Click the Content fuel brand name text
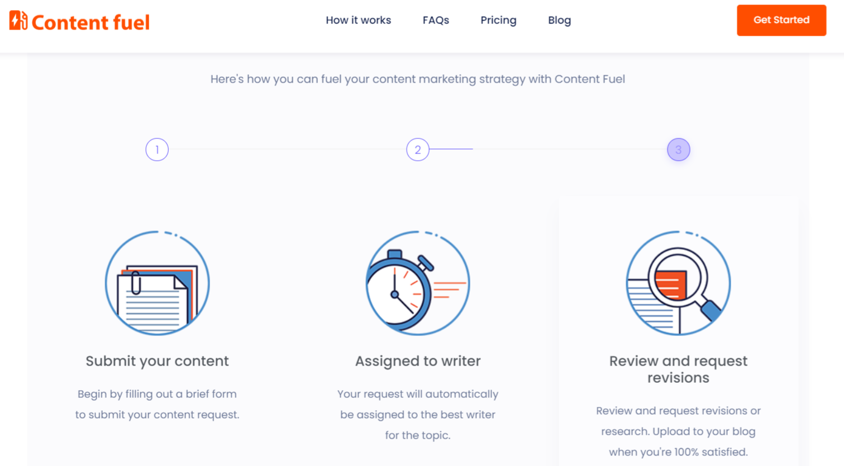 (90, 22)
